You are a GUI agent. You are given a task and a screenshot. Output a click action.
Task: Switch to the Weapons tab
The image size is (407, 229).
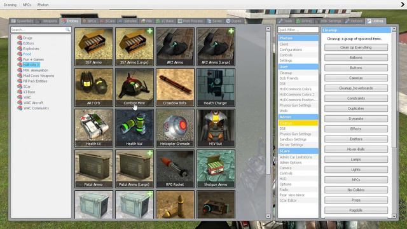47,21
